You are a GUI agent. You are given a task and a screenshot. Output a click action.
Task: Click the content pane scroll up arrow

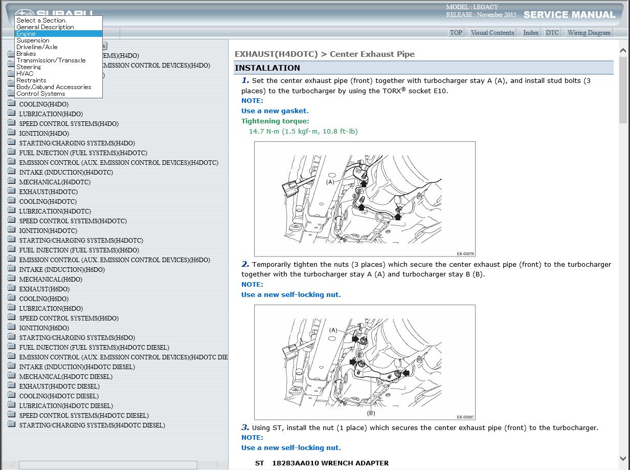click(623, 51)
